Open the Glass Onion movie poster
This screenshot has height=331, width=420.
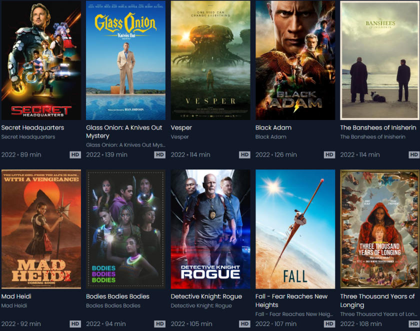(125, 60)
